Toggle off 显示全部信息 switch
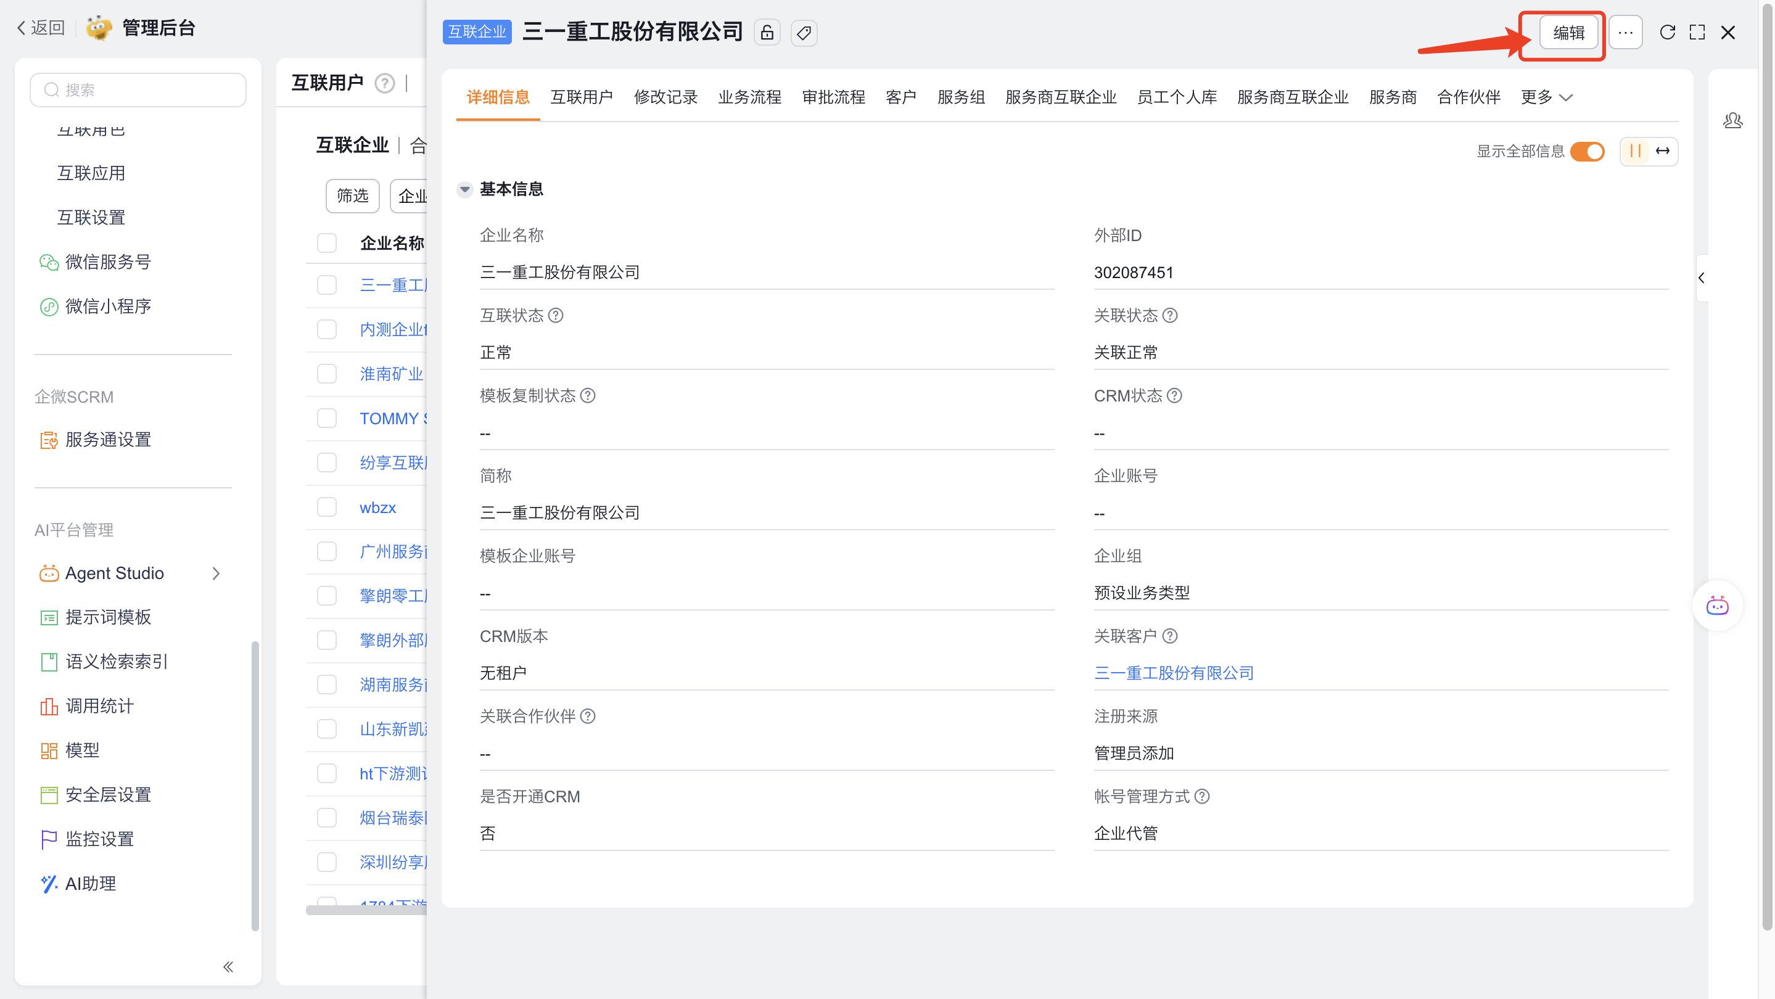1775x999 pixels. (x=1588, y=151)
